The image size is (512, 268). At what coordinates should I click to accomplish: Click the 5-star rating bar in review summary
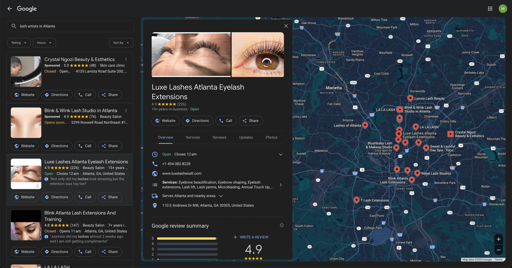pos(187,239)
